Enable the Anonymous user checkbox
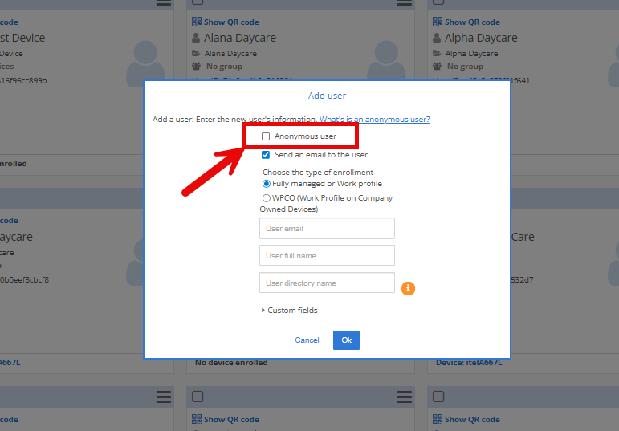619x431 pixels. [266, 136]
